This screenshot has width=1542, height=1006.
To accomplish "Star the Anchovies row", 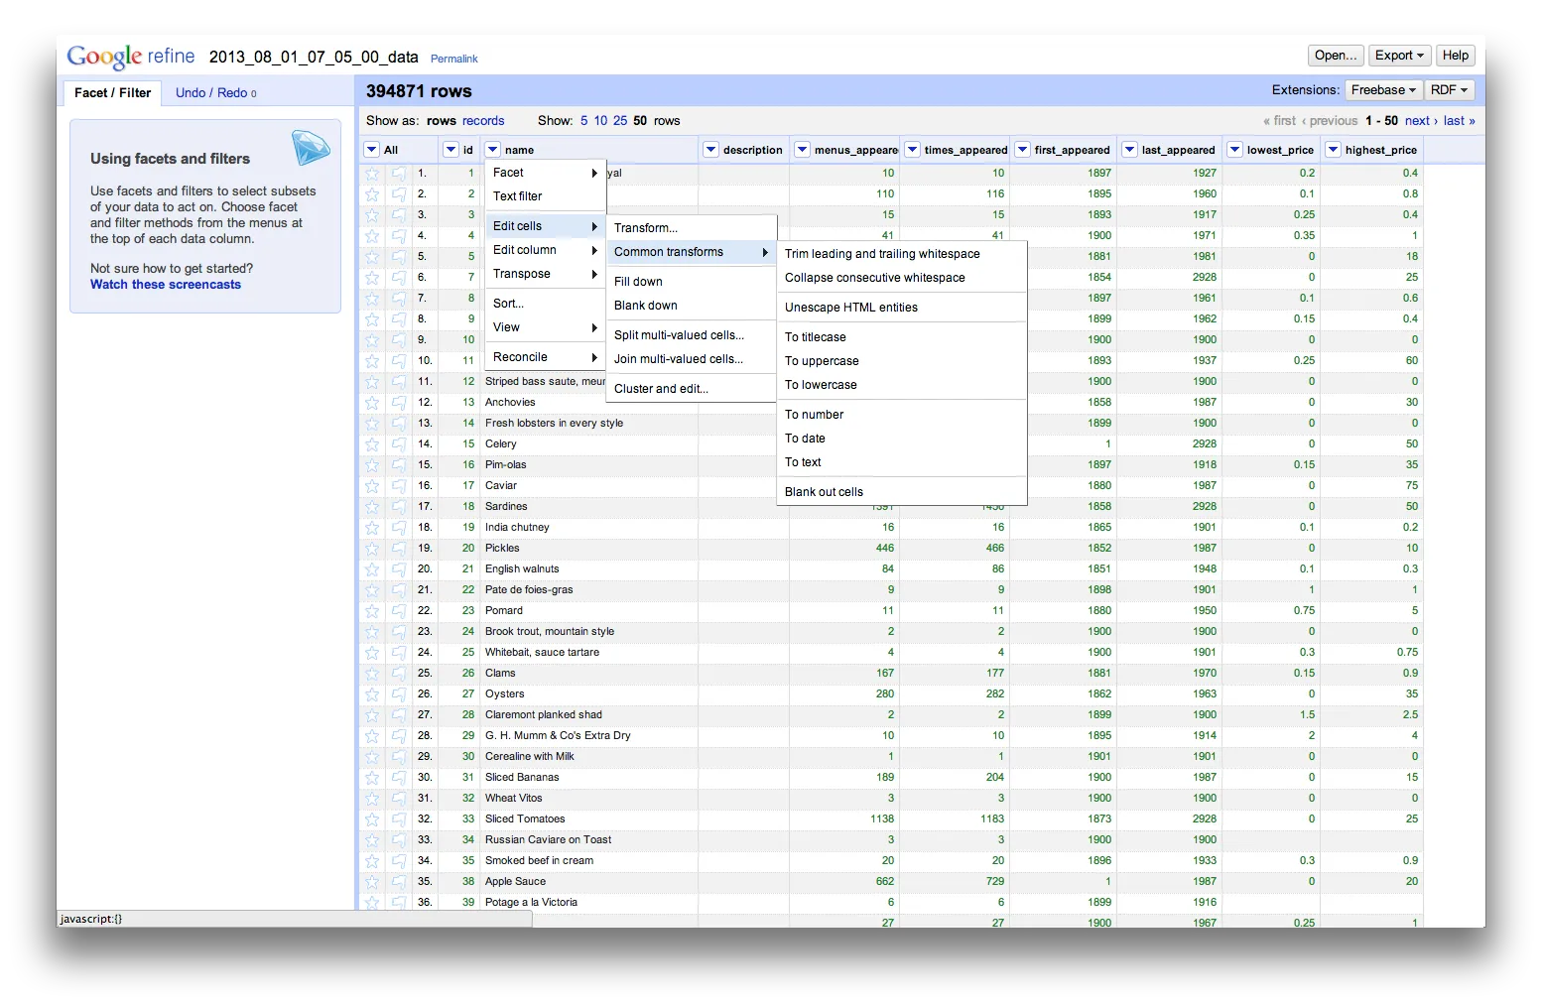I will [372, 403].
